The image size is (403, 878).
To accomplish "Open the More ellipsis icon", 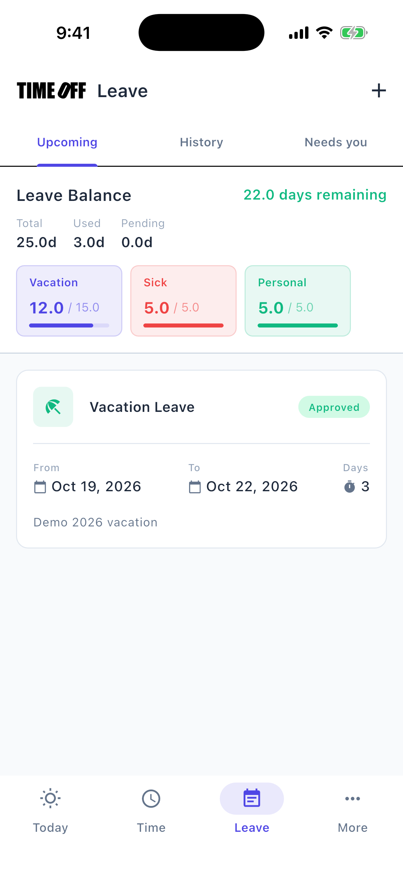I will (x=352, y=798).
